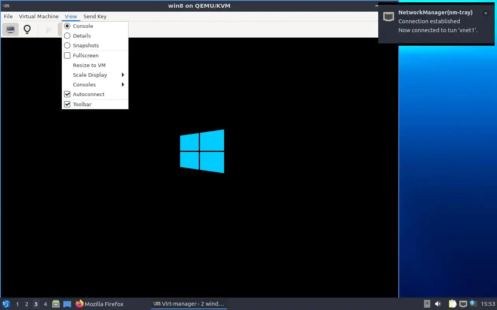
Task: Dismiss the NetworkManager notification
Action: 485,13
